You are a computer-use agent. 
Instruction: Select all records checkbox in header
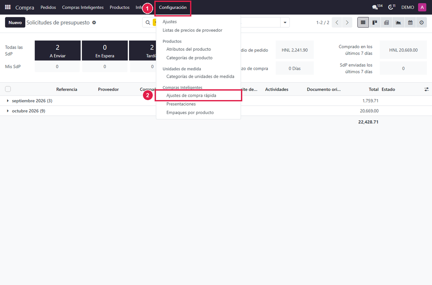(8, 89)
